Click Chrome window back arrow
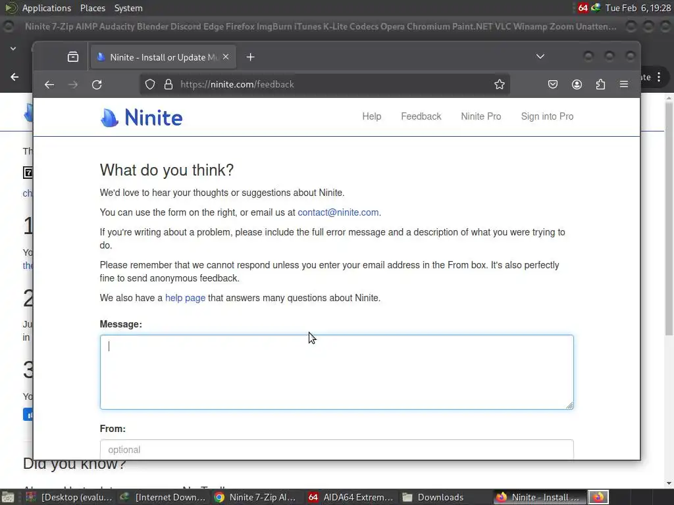Viewport: 674px width, 505px height. (x=14, y=77)
